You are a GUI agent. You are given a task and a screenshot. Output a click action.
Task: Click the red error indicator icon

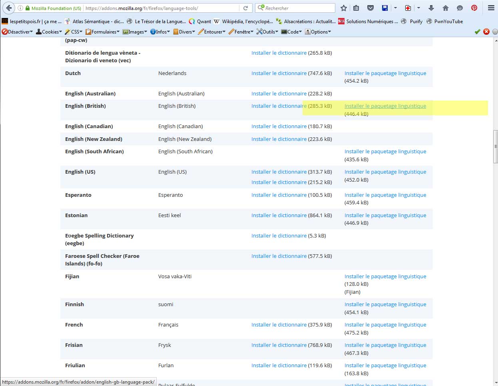tap(486, 32)
